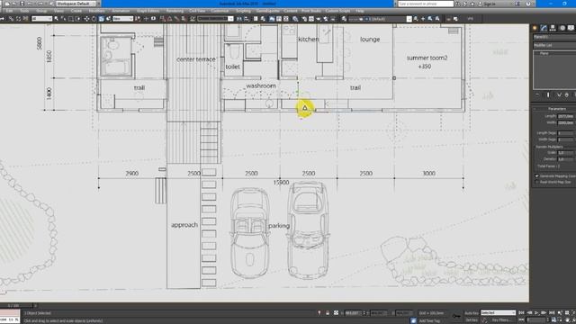
Task: Switch to Create command panel tab
Action: [x=535, y=28]
